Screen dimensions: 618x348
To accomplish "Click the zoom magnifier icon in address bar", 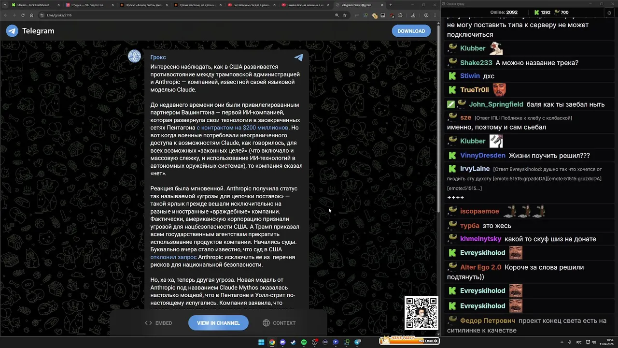I will click(x=337, y=15).
